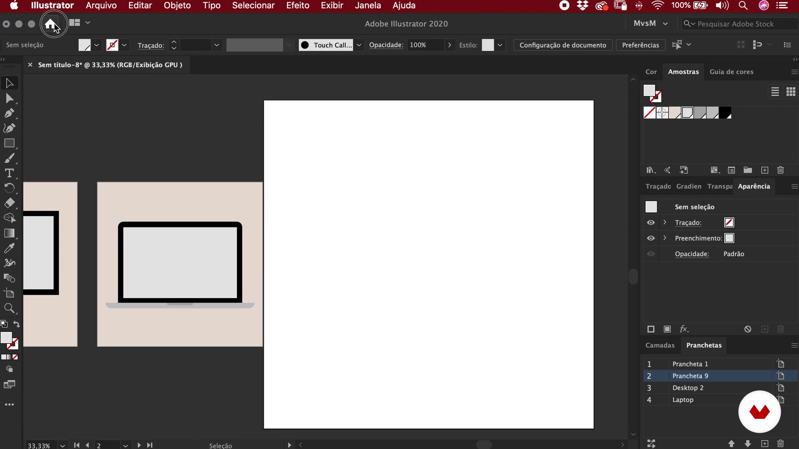
Task: Move artboard up arrow in Pranchetas
Action: point(731,444)
